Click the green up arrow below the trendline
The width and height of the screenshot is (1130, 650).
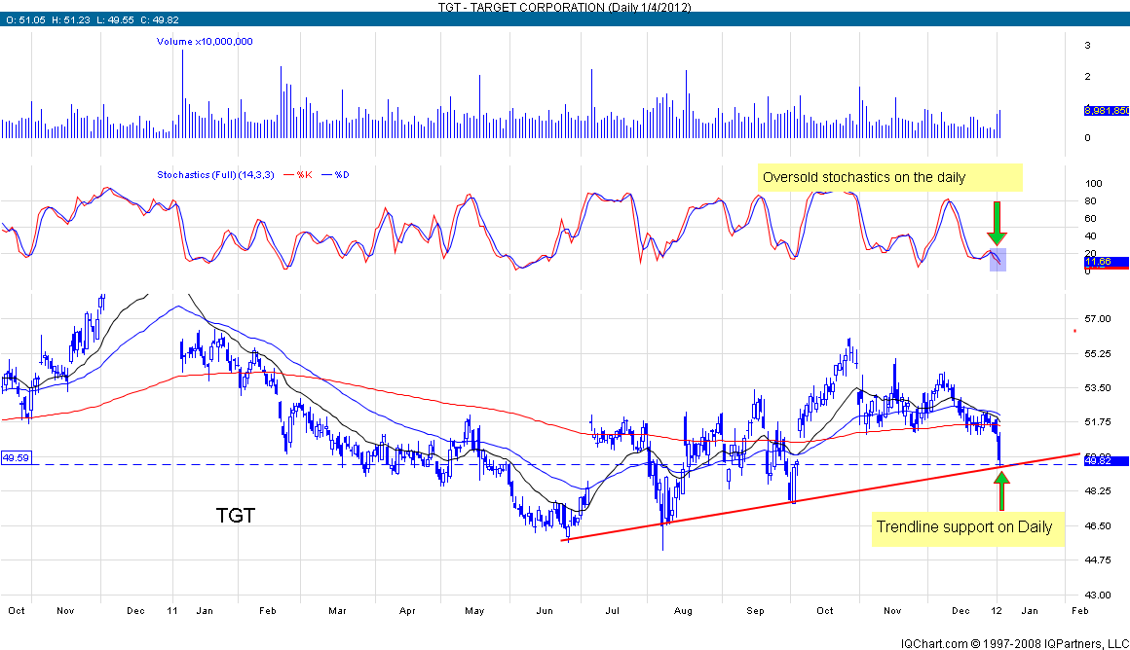[1001, 489]
